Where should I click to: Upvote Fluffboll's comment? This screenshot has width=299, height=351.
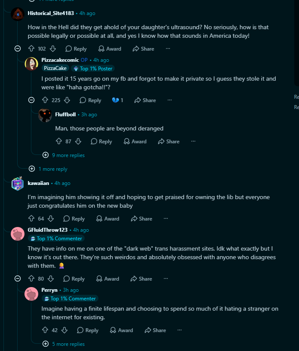tap(59, 141)
